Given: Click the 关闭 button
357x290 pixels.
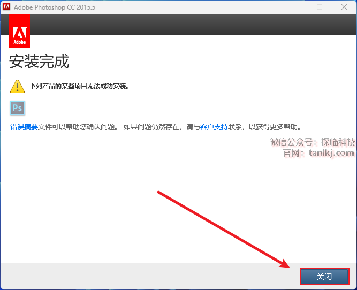Looking at the screenshot, I should coord(324,276).
